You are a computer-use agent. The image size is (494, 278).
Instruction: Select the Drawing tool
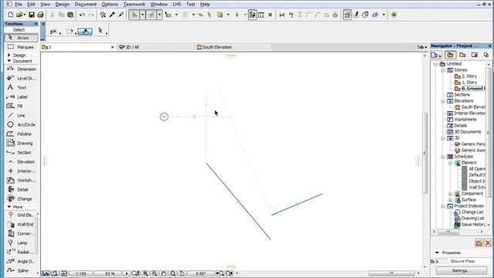21,143
